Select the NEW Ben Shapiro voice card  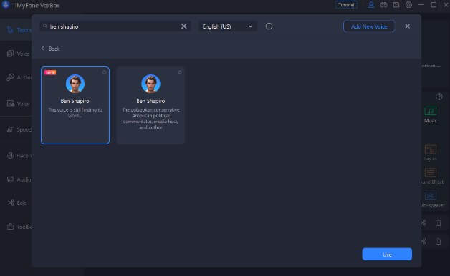(75, 105)
